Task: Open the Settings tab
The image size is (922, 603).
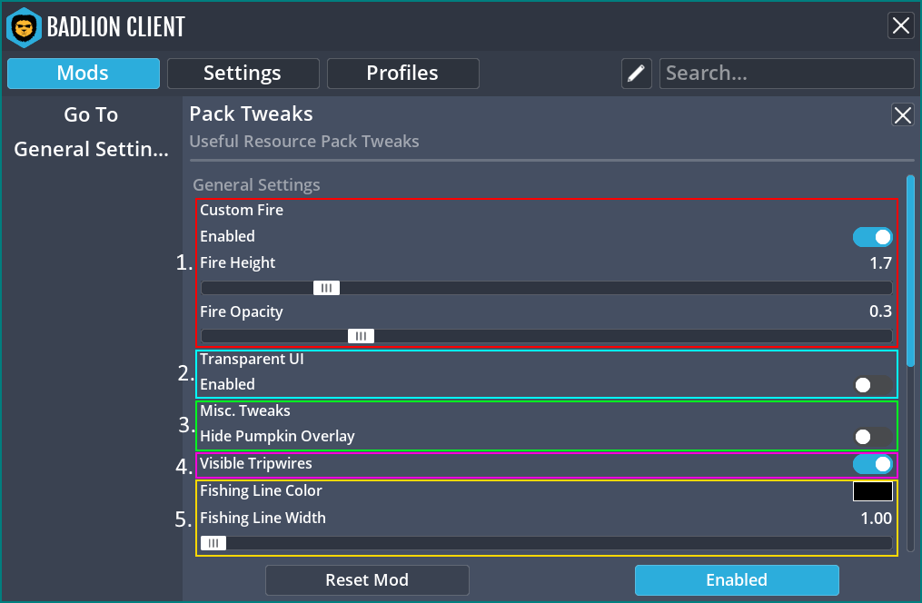Action: (x=243, y=74)
